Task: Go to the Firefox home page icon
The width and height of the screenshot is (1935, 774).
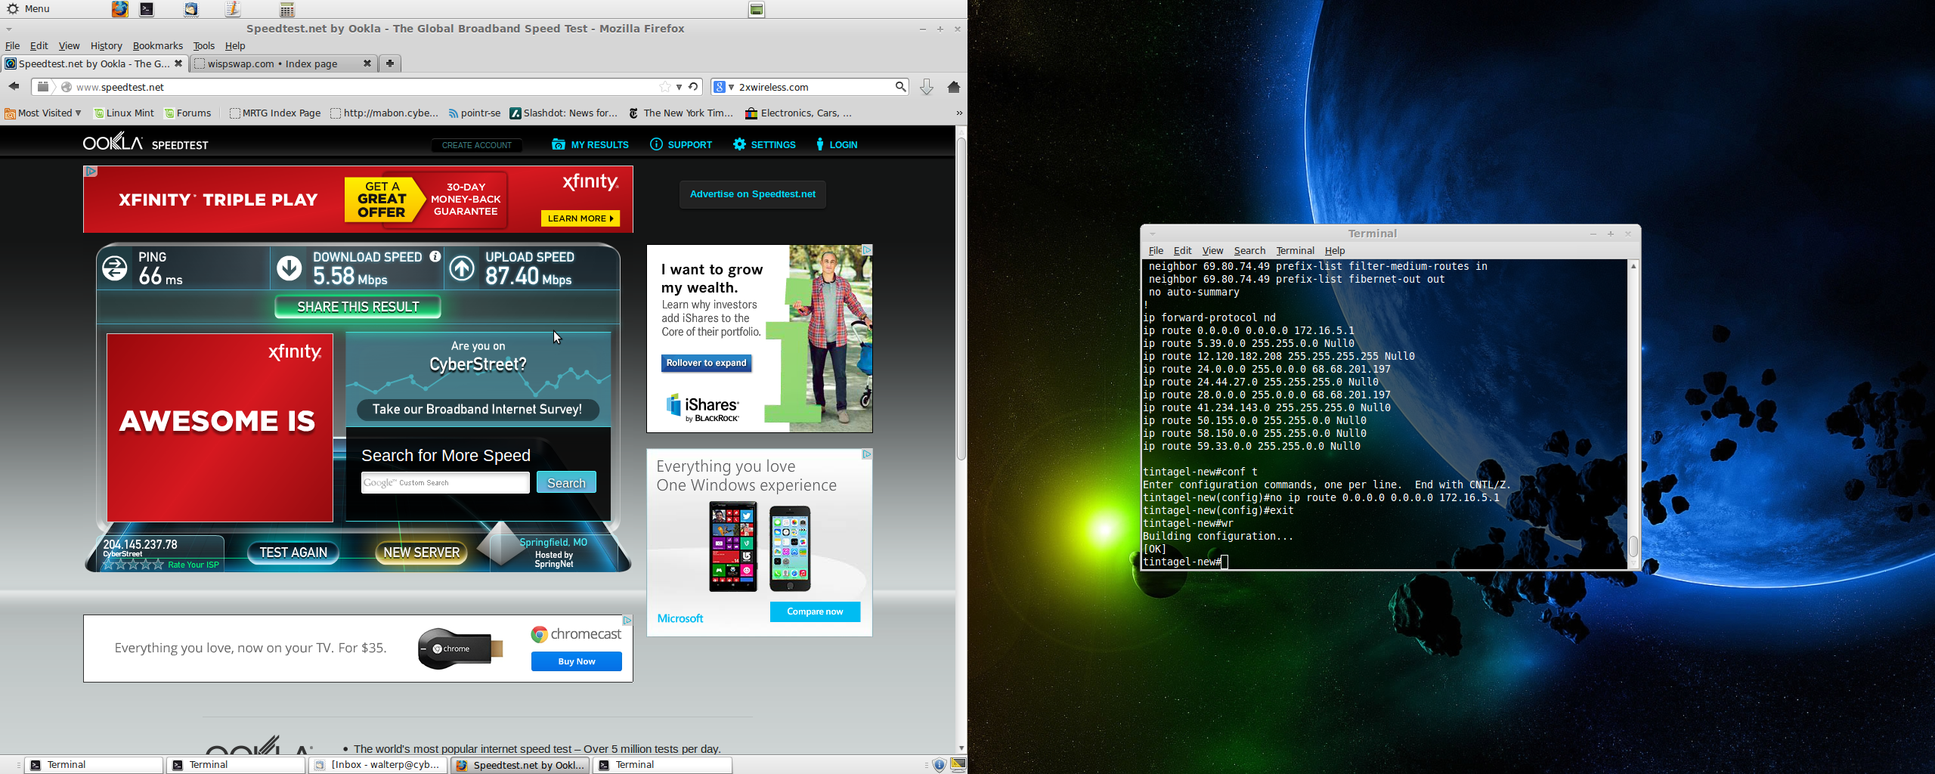Action: (x=953, y=87)
